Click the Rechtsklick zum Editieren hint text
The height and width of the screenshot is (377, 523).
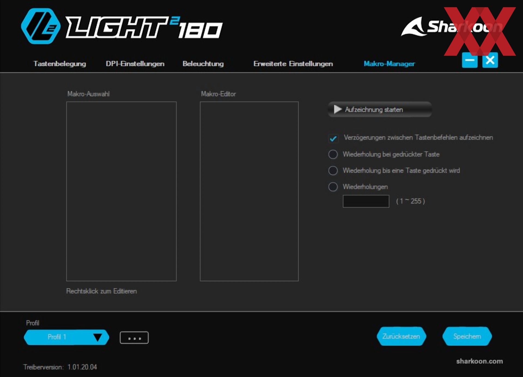tap(102, 291)
